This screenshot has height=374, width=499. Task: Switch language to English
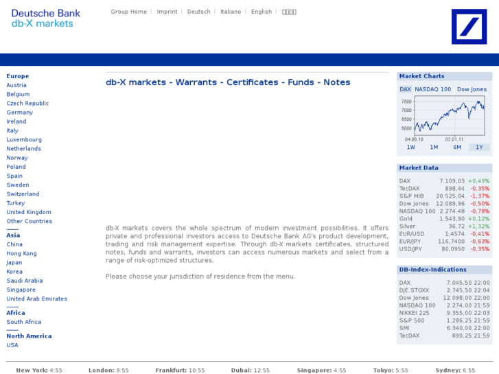click(262, 12)
